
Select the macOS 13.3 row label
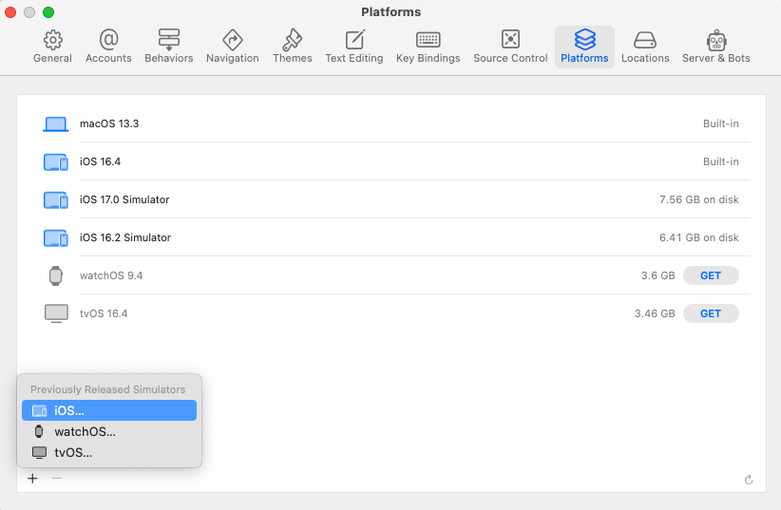coord(109,123)
